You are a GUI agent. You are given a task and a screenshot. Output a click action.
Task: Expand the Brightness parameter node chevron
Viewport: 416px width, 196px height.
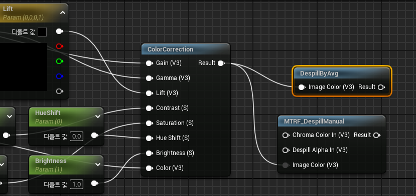98,164
